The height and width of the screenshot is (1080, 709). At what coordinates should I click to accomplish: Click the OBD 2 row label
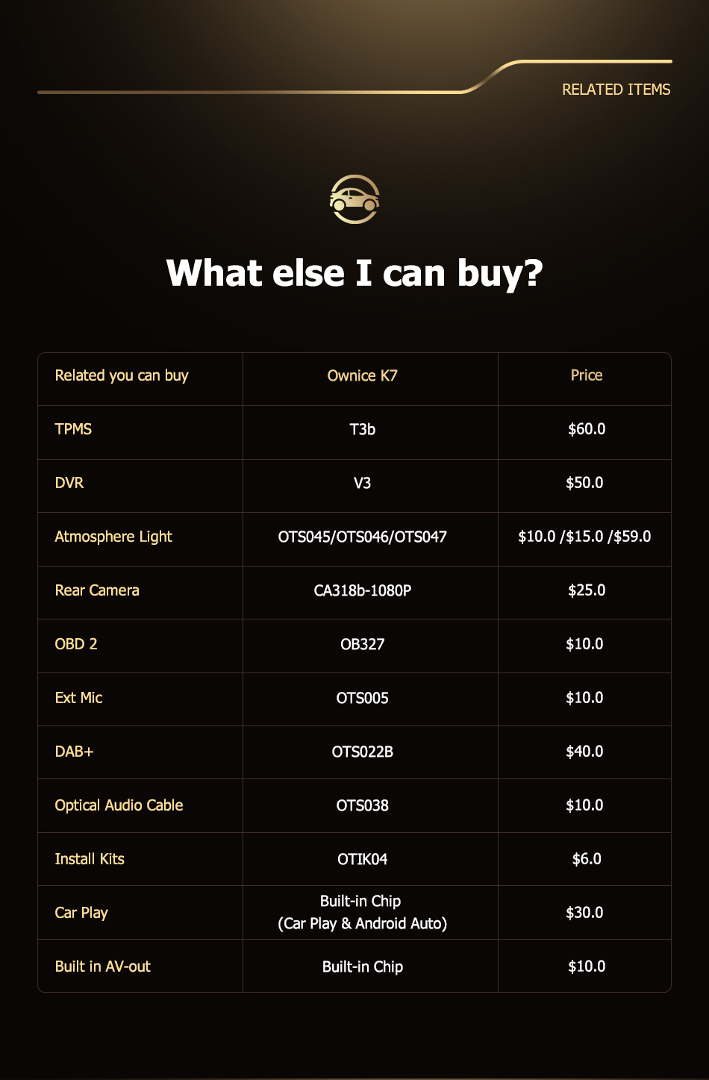[x=76, y=644]
